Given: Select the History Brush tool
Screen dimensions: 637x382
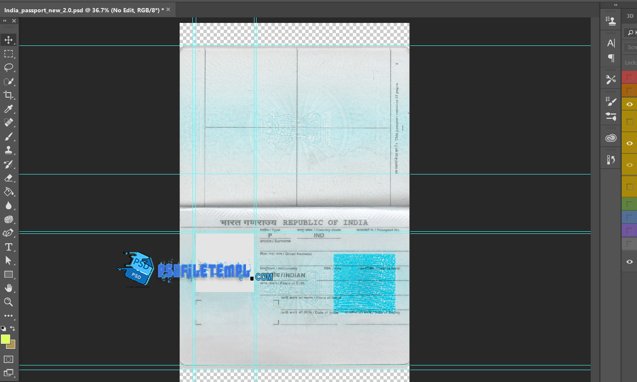Looking at the screenshot, I should [x=8, y=164].
